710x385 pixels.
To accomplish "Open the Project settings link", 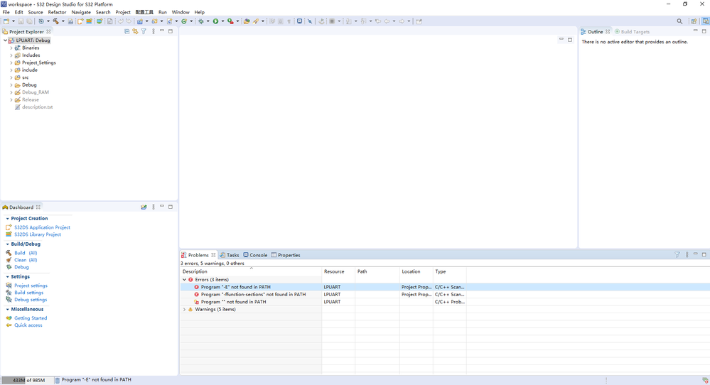I will point(31,286).
